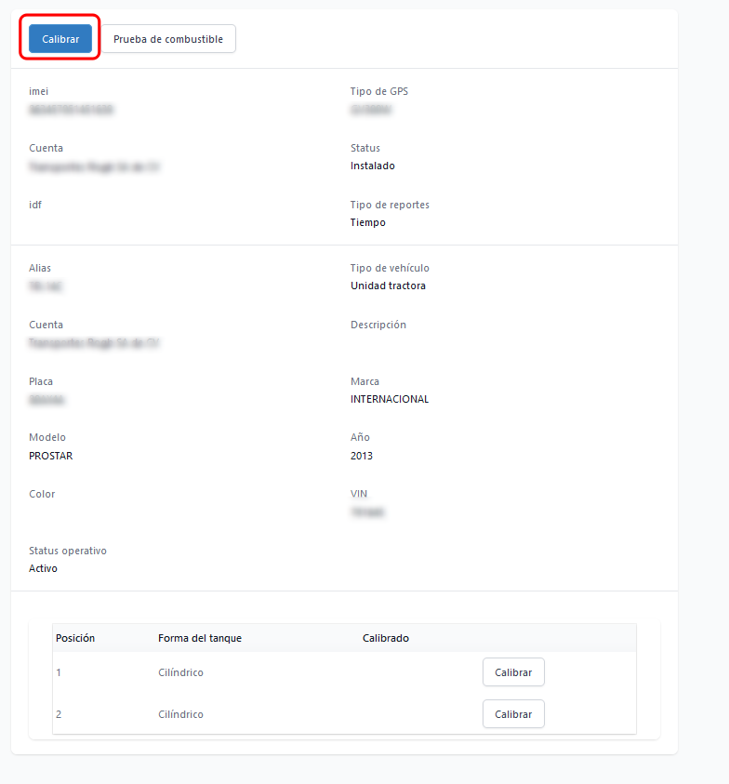This screenshot has width=729, height=784.
Task: Open the Prueba de combustible test
Action: coord(168,39)
